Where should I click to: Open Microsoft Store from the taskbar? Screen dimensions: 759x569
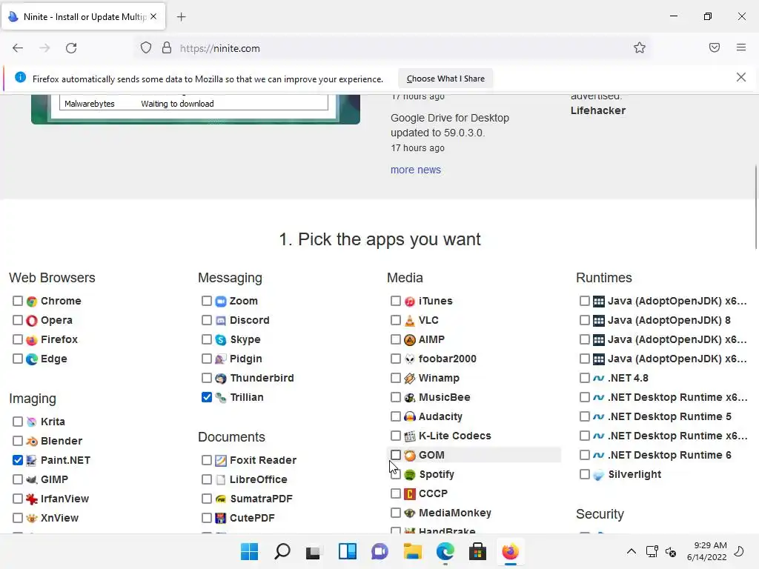point(478,551)
